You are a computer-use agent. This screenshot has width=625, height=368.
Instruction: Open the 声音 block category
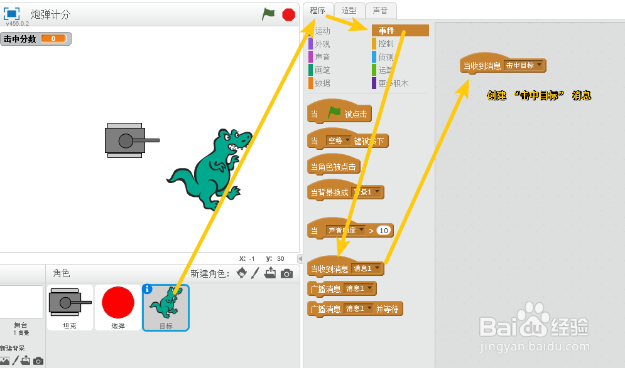[x=322, y=57]
